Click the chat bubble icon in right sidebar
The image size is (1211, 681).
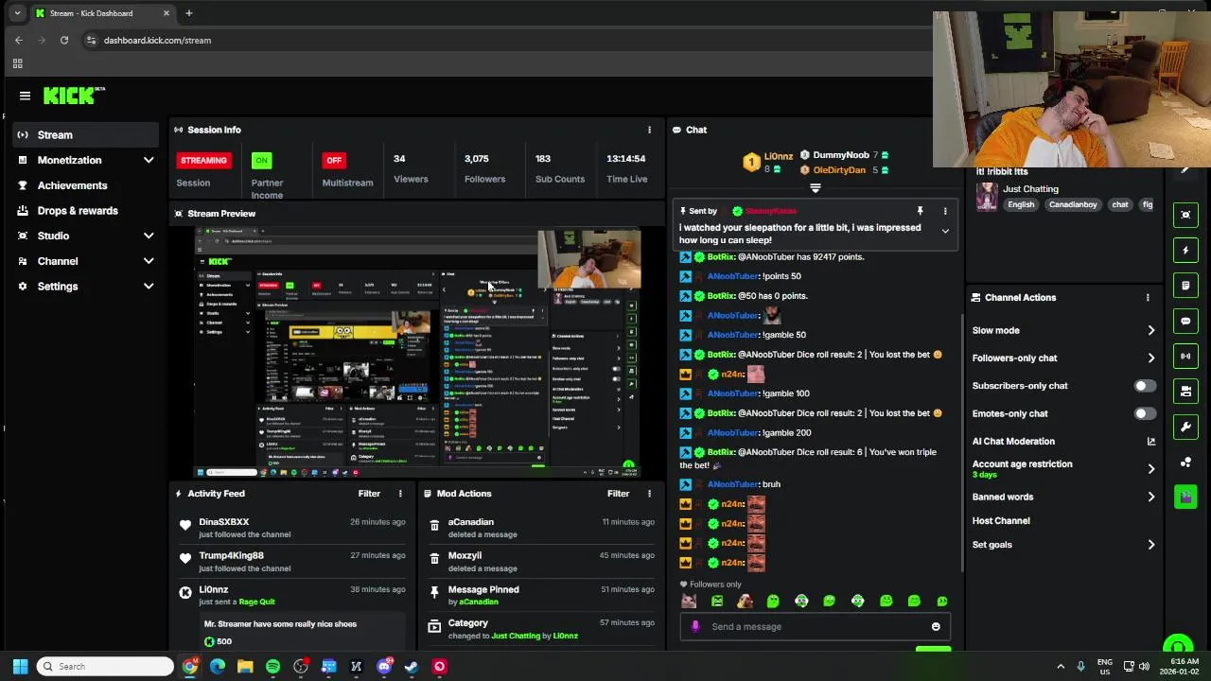(1185, 322)
